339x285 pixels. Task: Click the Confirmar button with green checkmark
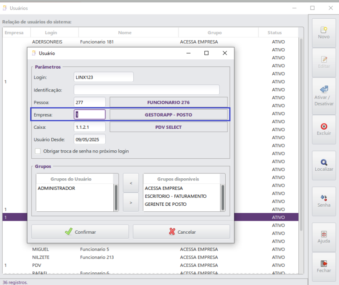pos(80,232)
